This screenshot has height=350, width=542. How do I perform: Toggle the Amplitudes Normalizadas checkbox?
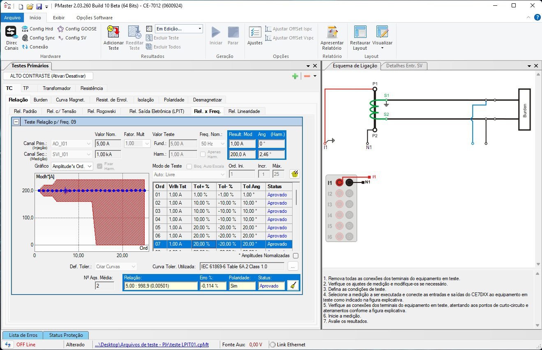(x=295, y=256)
